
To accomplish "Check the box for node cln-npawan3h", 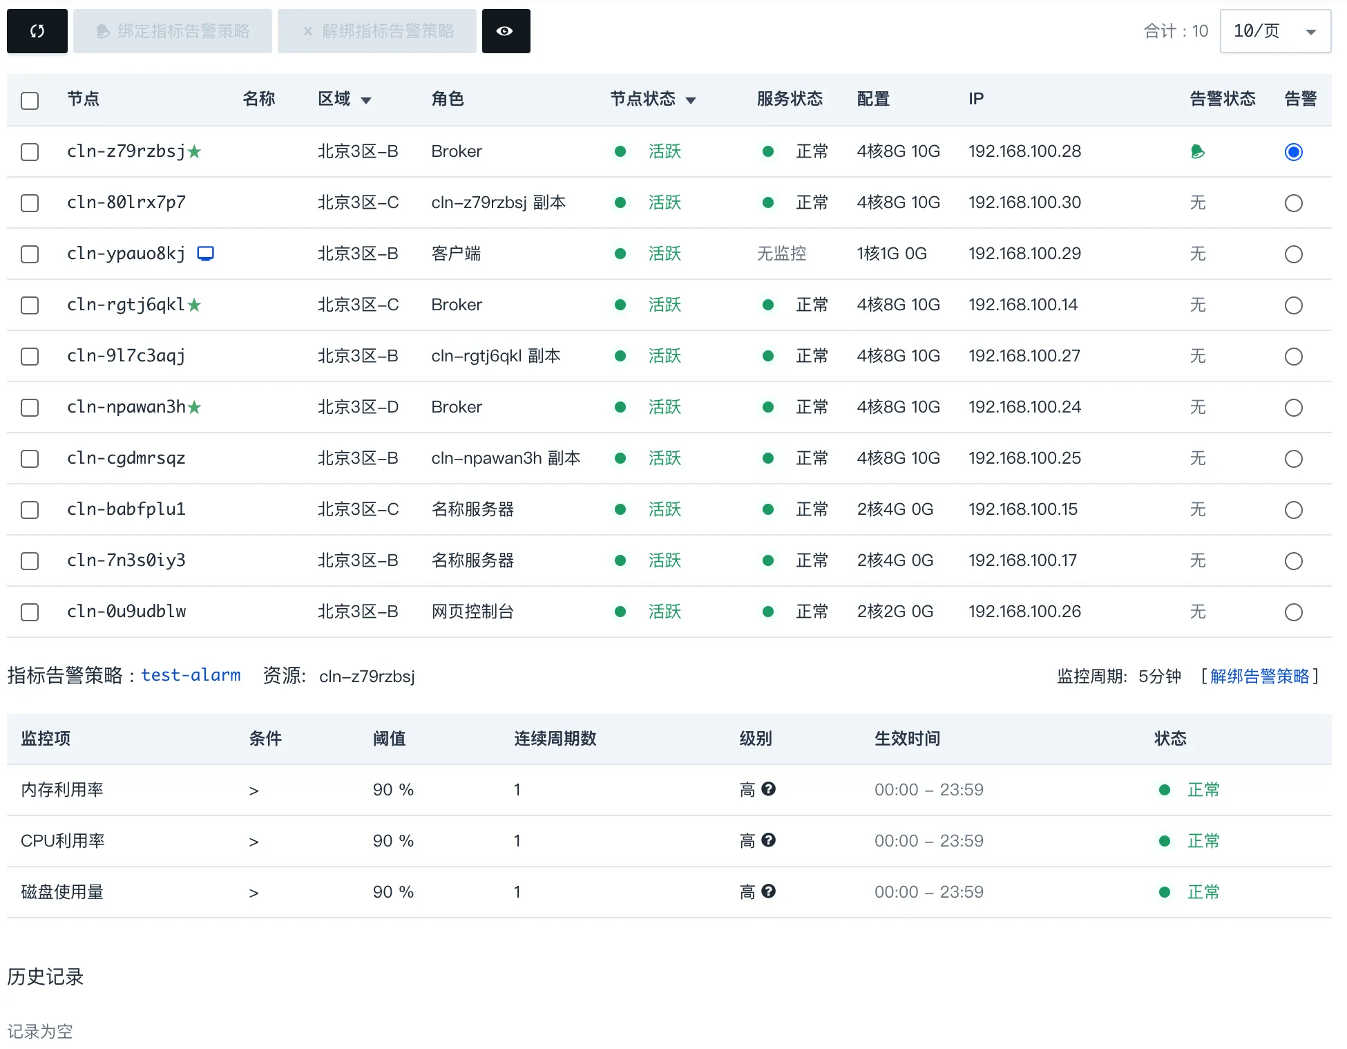I will [x=30, y=408].
